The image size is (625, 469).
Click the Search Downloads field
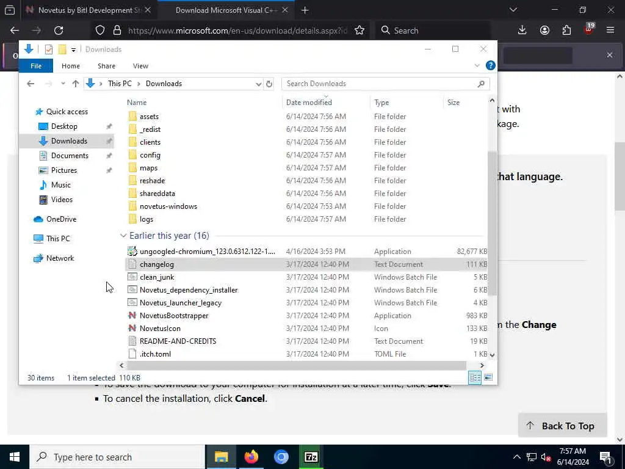[x=385, y=84]
